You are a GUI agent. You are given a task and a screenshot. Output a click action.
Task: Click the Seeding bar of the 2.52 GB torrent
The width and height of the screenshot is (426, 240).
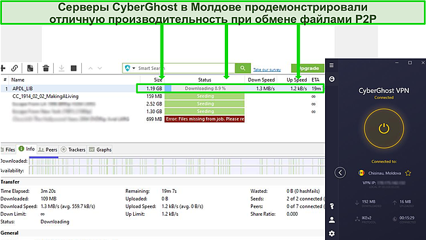pos(204,103)
